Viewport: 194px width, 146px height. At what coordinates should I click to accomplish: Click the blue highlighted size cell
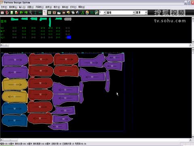point(69,37)
